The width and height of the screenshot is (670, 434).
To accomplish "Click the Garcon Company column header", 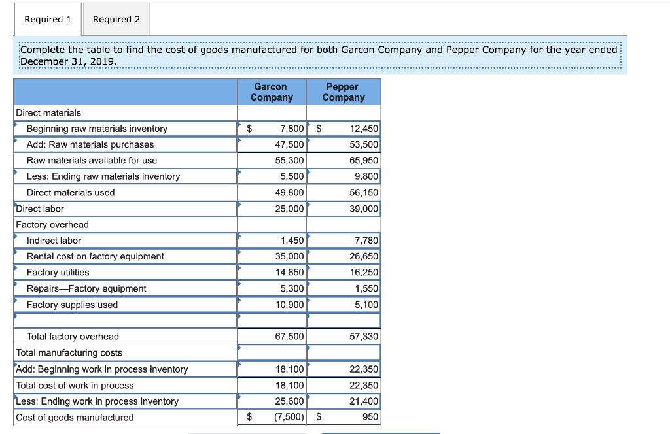I will click(x=272, y=92).
